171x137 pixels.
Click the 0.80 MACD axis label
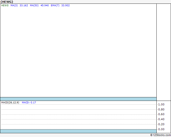161,109
